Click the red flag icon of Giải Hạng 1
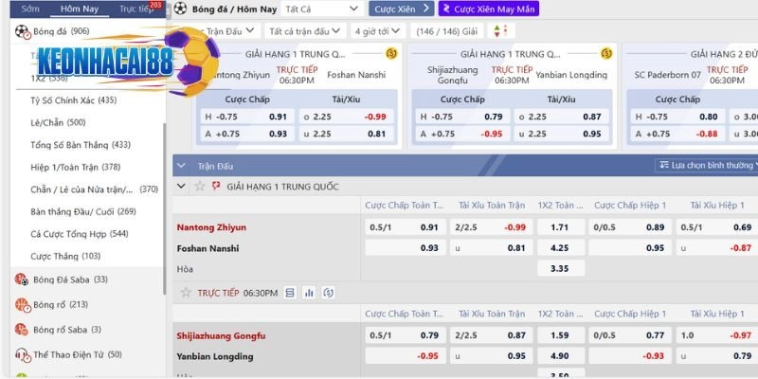758x379 pixels. coord(216,187)
